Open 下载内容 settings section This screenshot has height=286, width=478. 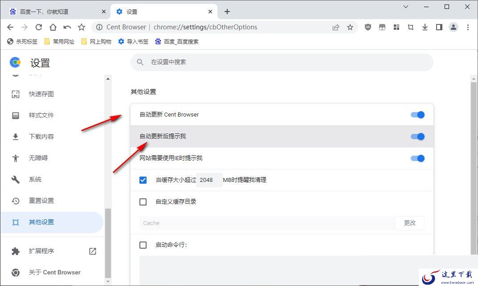click(x=52, y=137)
